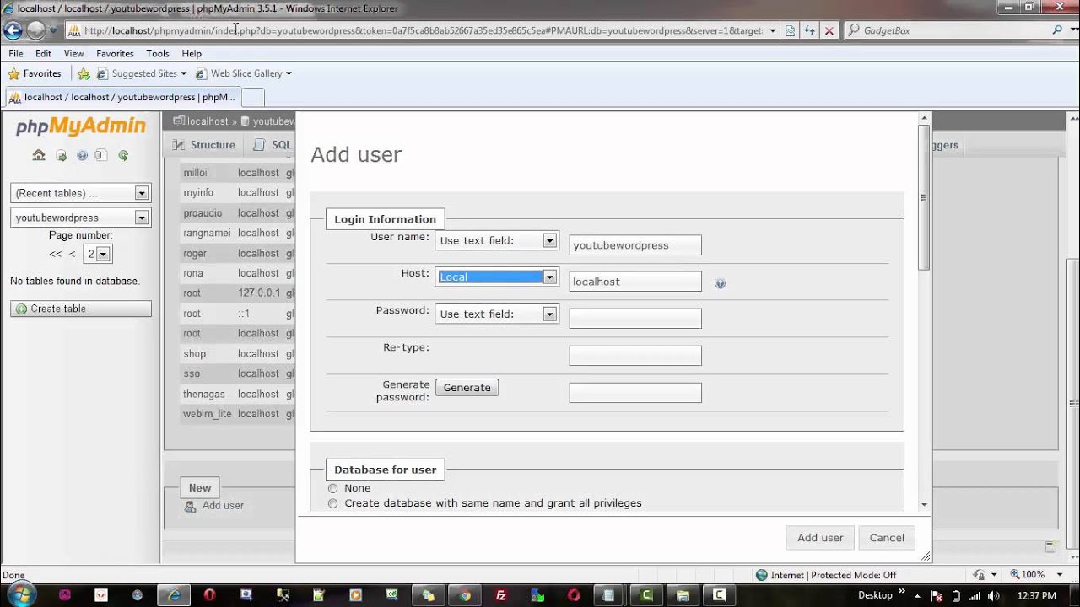Expand the Web Slice Gallery dropdown
This screenshot has width=1080, height=607.
(289, 74)
